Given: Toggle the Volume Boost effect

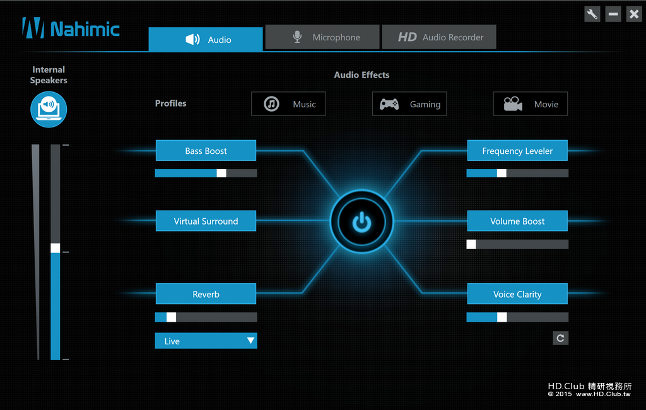Looking at the screenshot, I should (517, 221).
